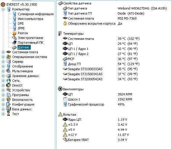Select the highlighted Датчик item
Screen dimensions: 171x149
[x=24, y=47]
